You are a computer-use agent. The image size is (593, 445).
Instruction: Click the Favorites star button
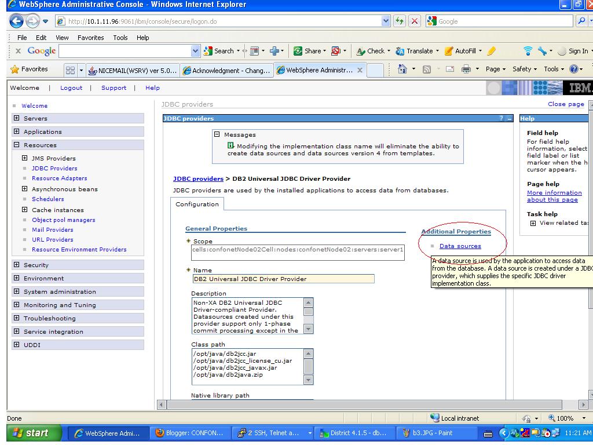pos(29,70)
